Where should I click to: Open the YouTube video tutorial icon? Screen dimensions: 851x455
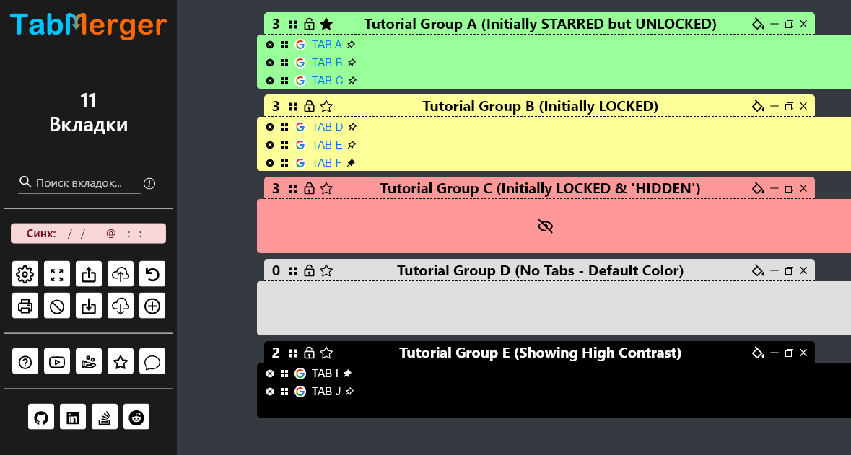(57, 361)
